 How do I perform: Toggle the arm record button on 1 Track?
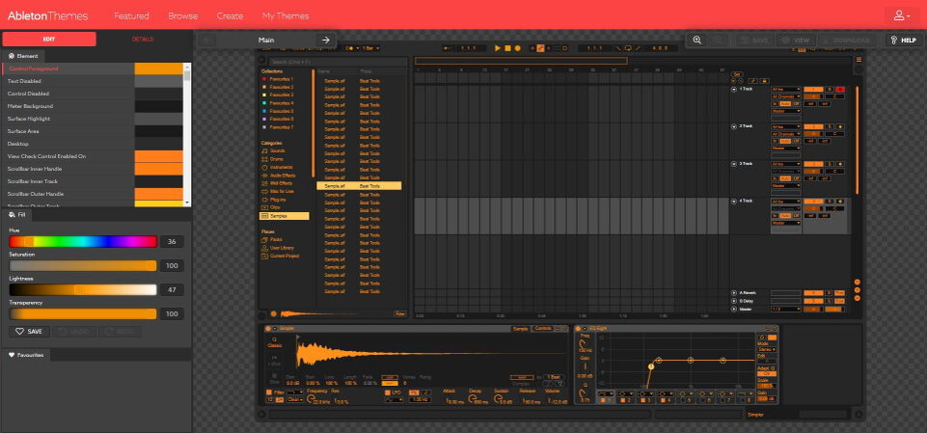(x=840, y=89)
